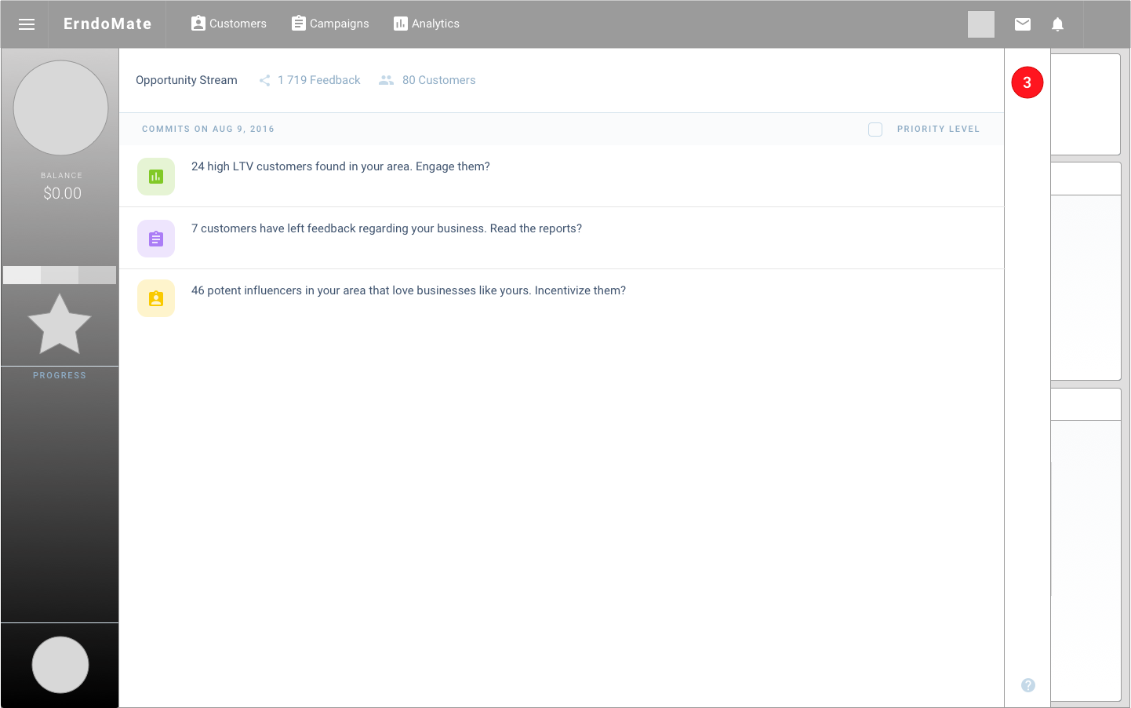The image size is (1131, 708).
Task: Click the Priority Level label
Action: click(938, 129)
